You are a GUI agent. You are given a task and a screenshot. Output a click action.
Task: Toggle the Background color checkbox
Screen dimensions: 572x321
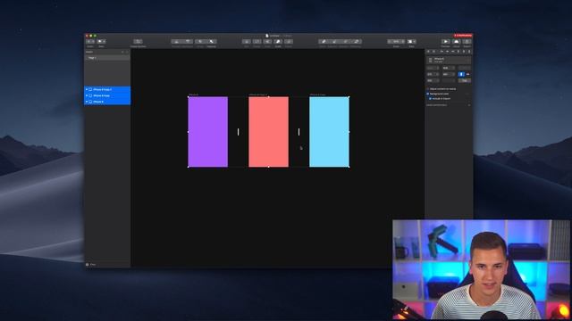[x=428, y=94]
